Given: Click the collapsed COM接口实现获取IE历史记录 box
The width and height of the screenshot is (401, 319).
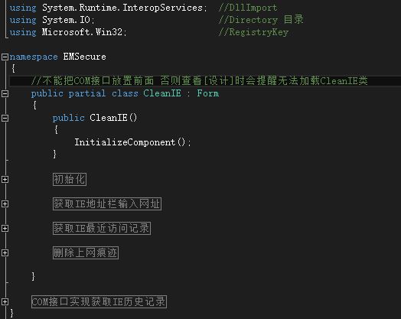Looking at the screenshot, I should [99, 302].
